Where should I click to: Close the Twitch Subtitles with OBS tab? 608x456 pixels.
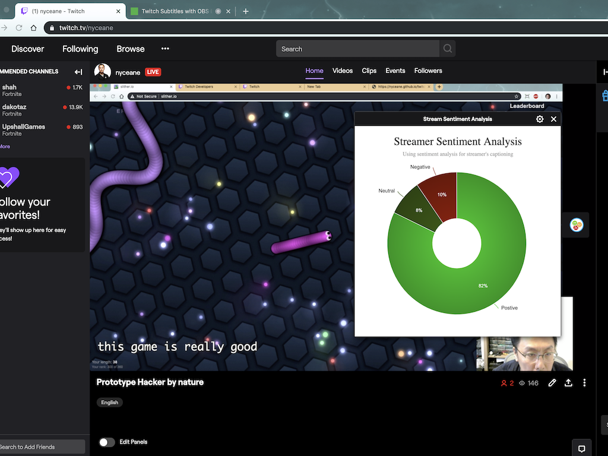pyautogui.click(x=229, y=11)
